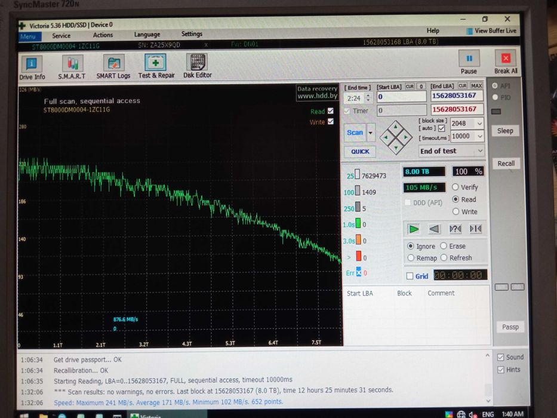Image resolution: width=557 pixels, height=418 pixels.
Task: Click the Break All red X icon
Action: click(x=506, y=58)
